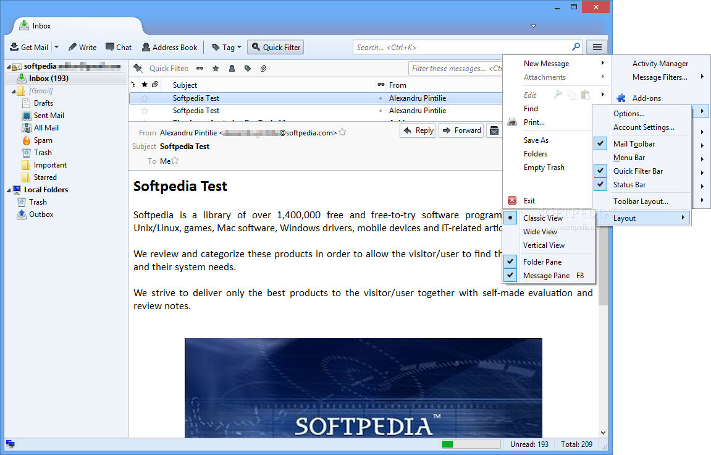Collapse the [Gmail] folder group
This screenshot has height=455, width=711.
(14, 91)
